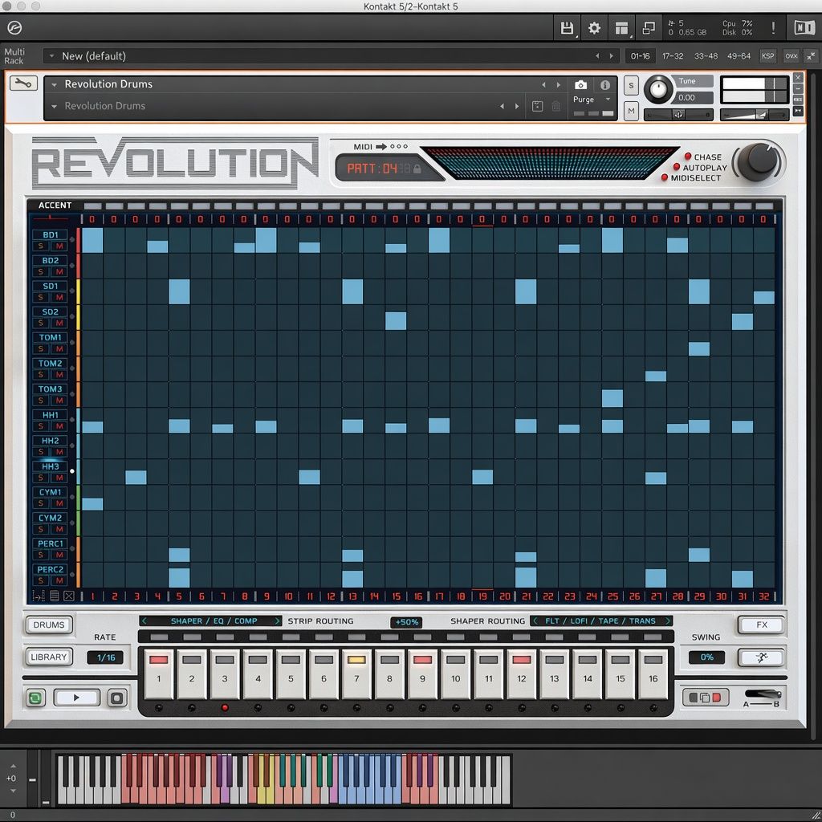Click the pattern list icon below grid
Screen dimensions: 822x822
tap(54, 596)
